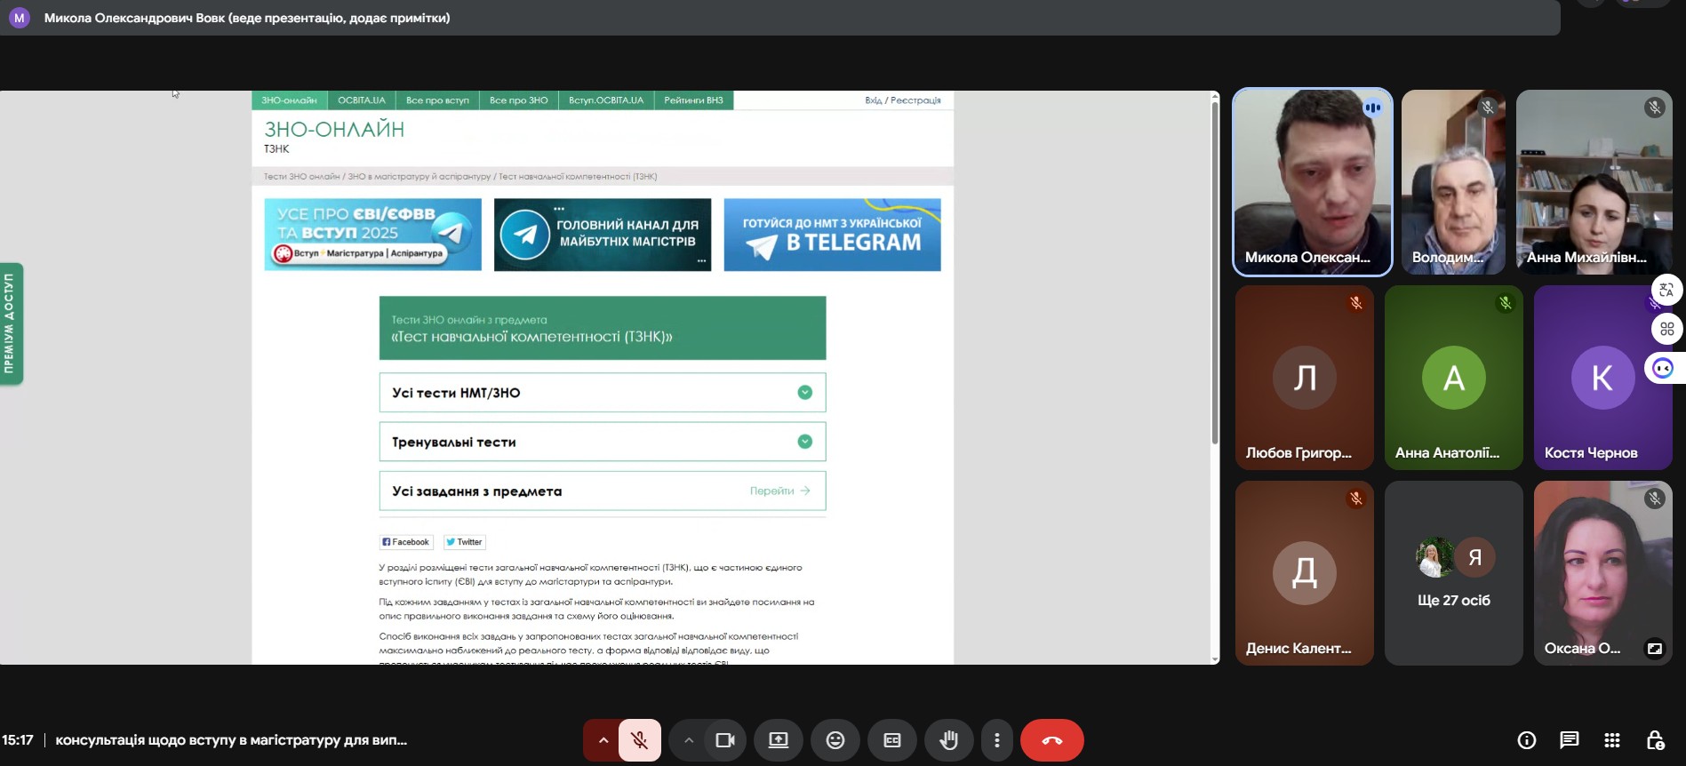Raise hand in the meeting

click(948, 740)
